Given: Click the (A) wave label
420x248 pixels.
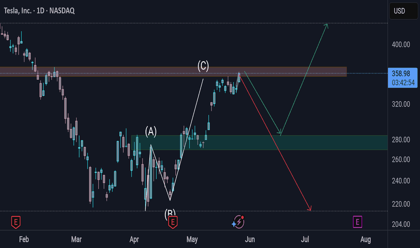Looking at the screenshot, I should [151, 132].
